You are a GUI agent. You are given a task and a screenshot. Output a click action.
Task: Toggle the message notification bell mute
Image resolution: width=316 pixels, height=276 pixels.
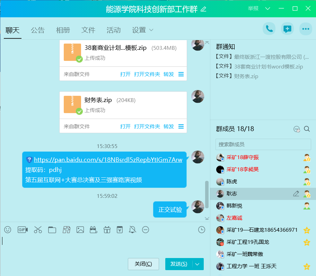[x=132, y=230]
